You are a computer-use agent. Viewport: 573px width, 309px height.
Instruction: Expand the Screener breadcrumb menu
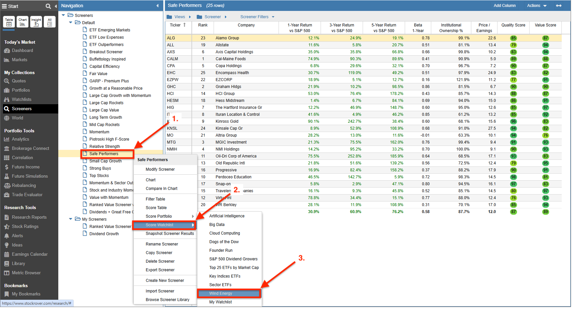226,17
